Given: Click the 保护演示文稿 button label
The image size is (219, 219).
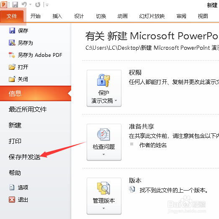Looking at the screenshot, I should point(104,97).
